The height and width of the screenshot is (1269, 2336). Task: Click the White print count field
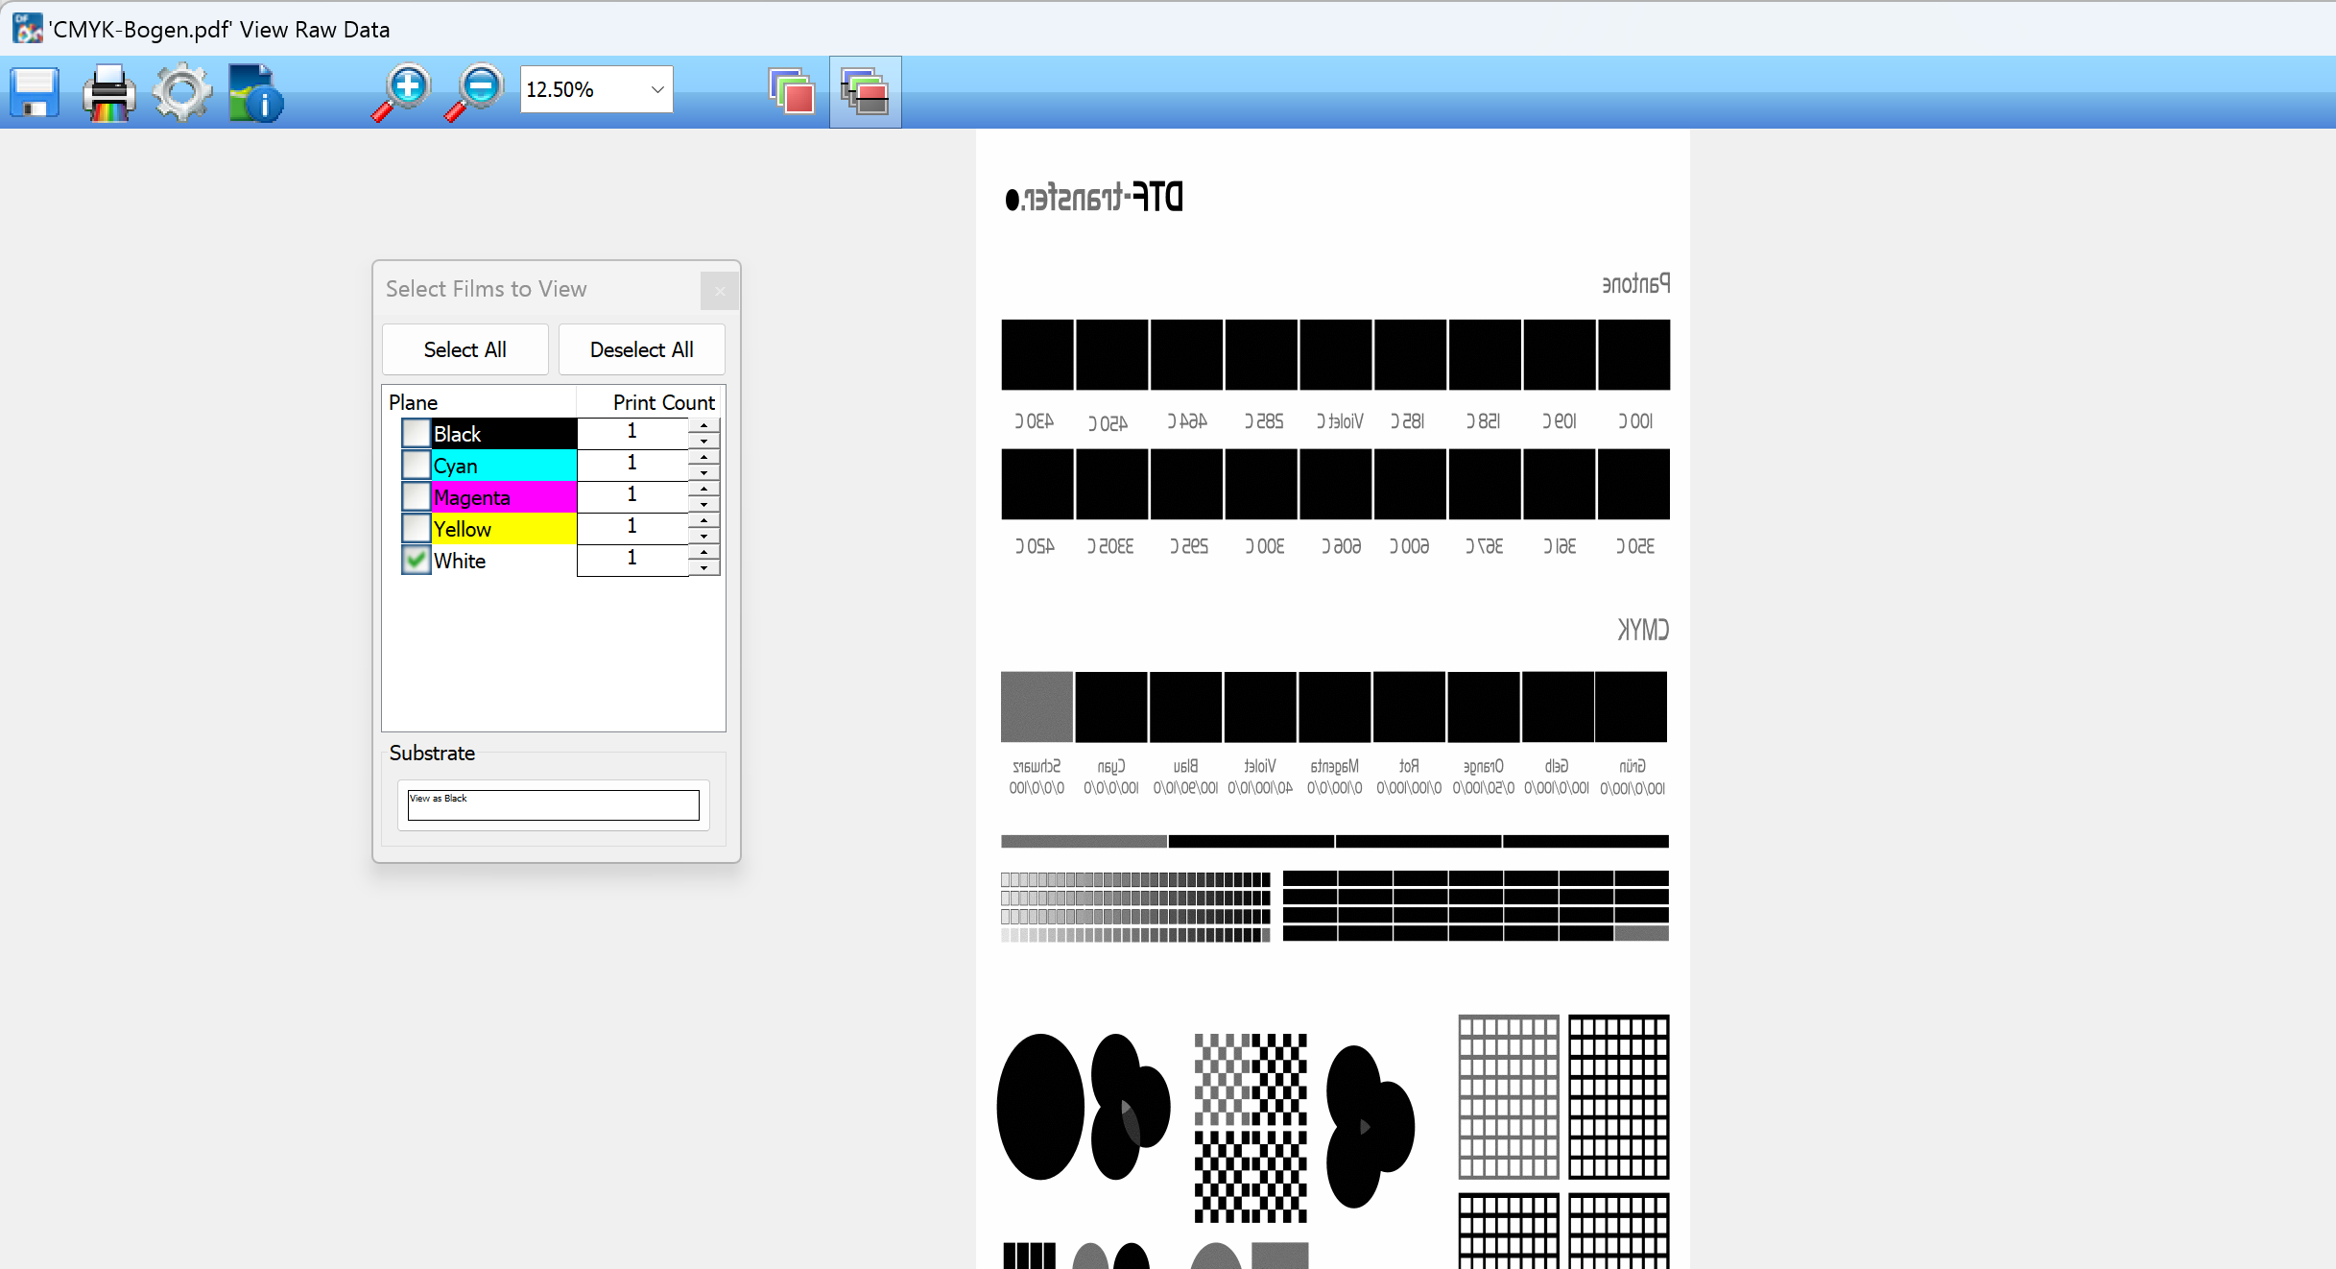coord(632,560)
